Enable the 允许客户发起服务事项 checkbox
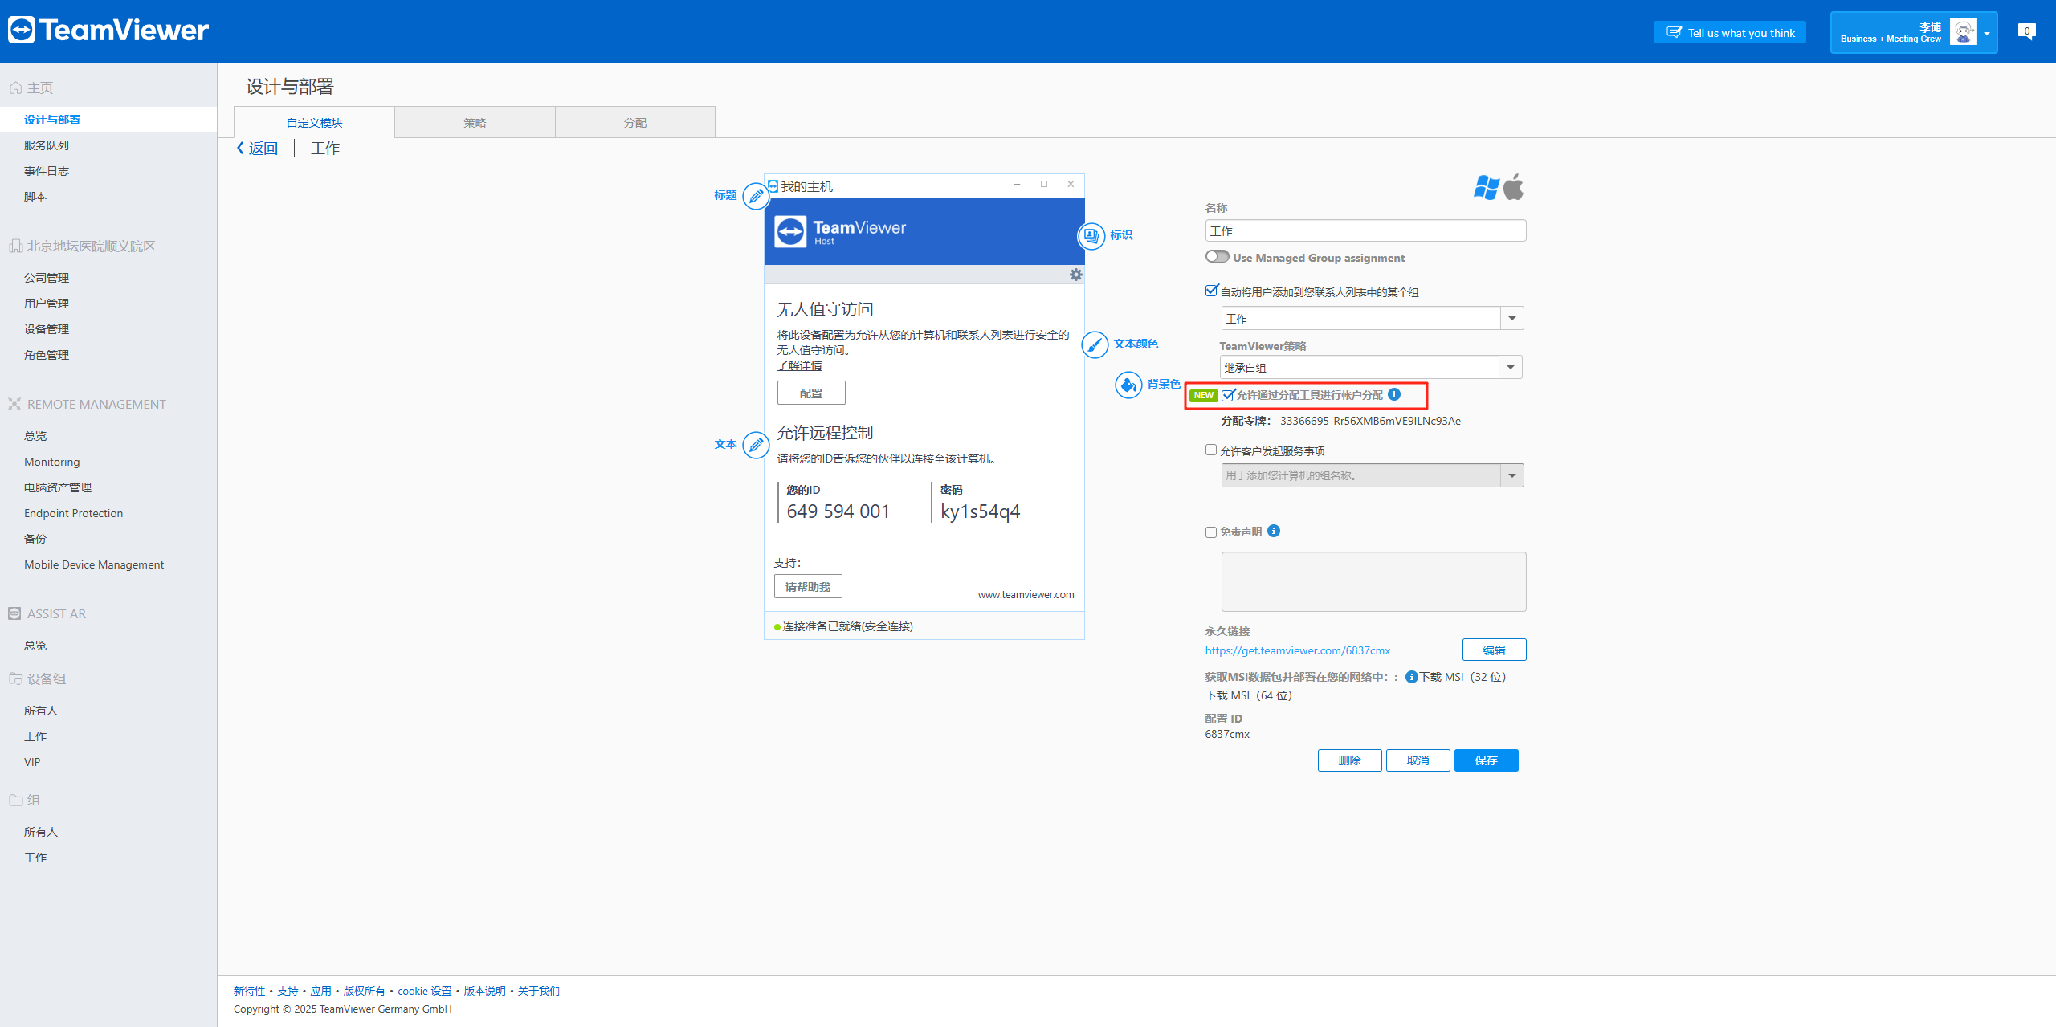 point(1211,450)
